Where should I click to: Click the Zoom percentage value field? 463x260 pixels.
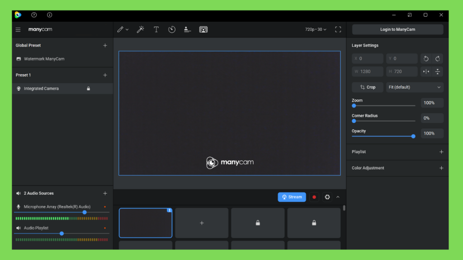coord(432,103)
